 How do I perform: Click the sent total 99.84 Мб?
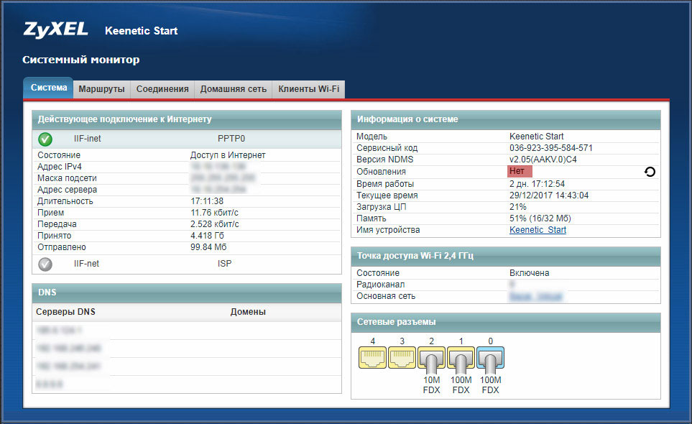208,247
